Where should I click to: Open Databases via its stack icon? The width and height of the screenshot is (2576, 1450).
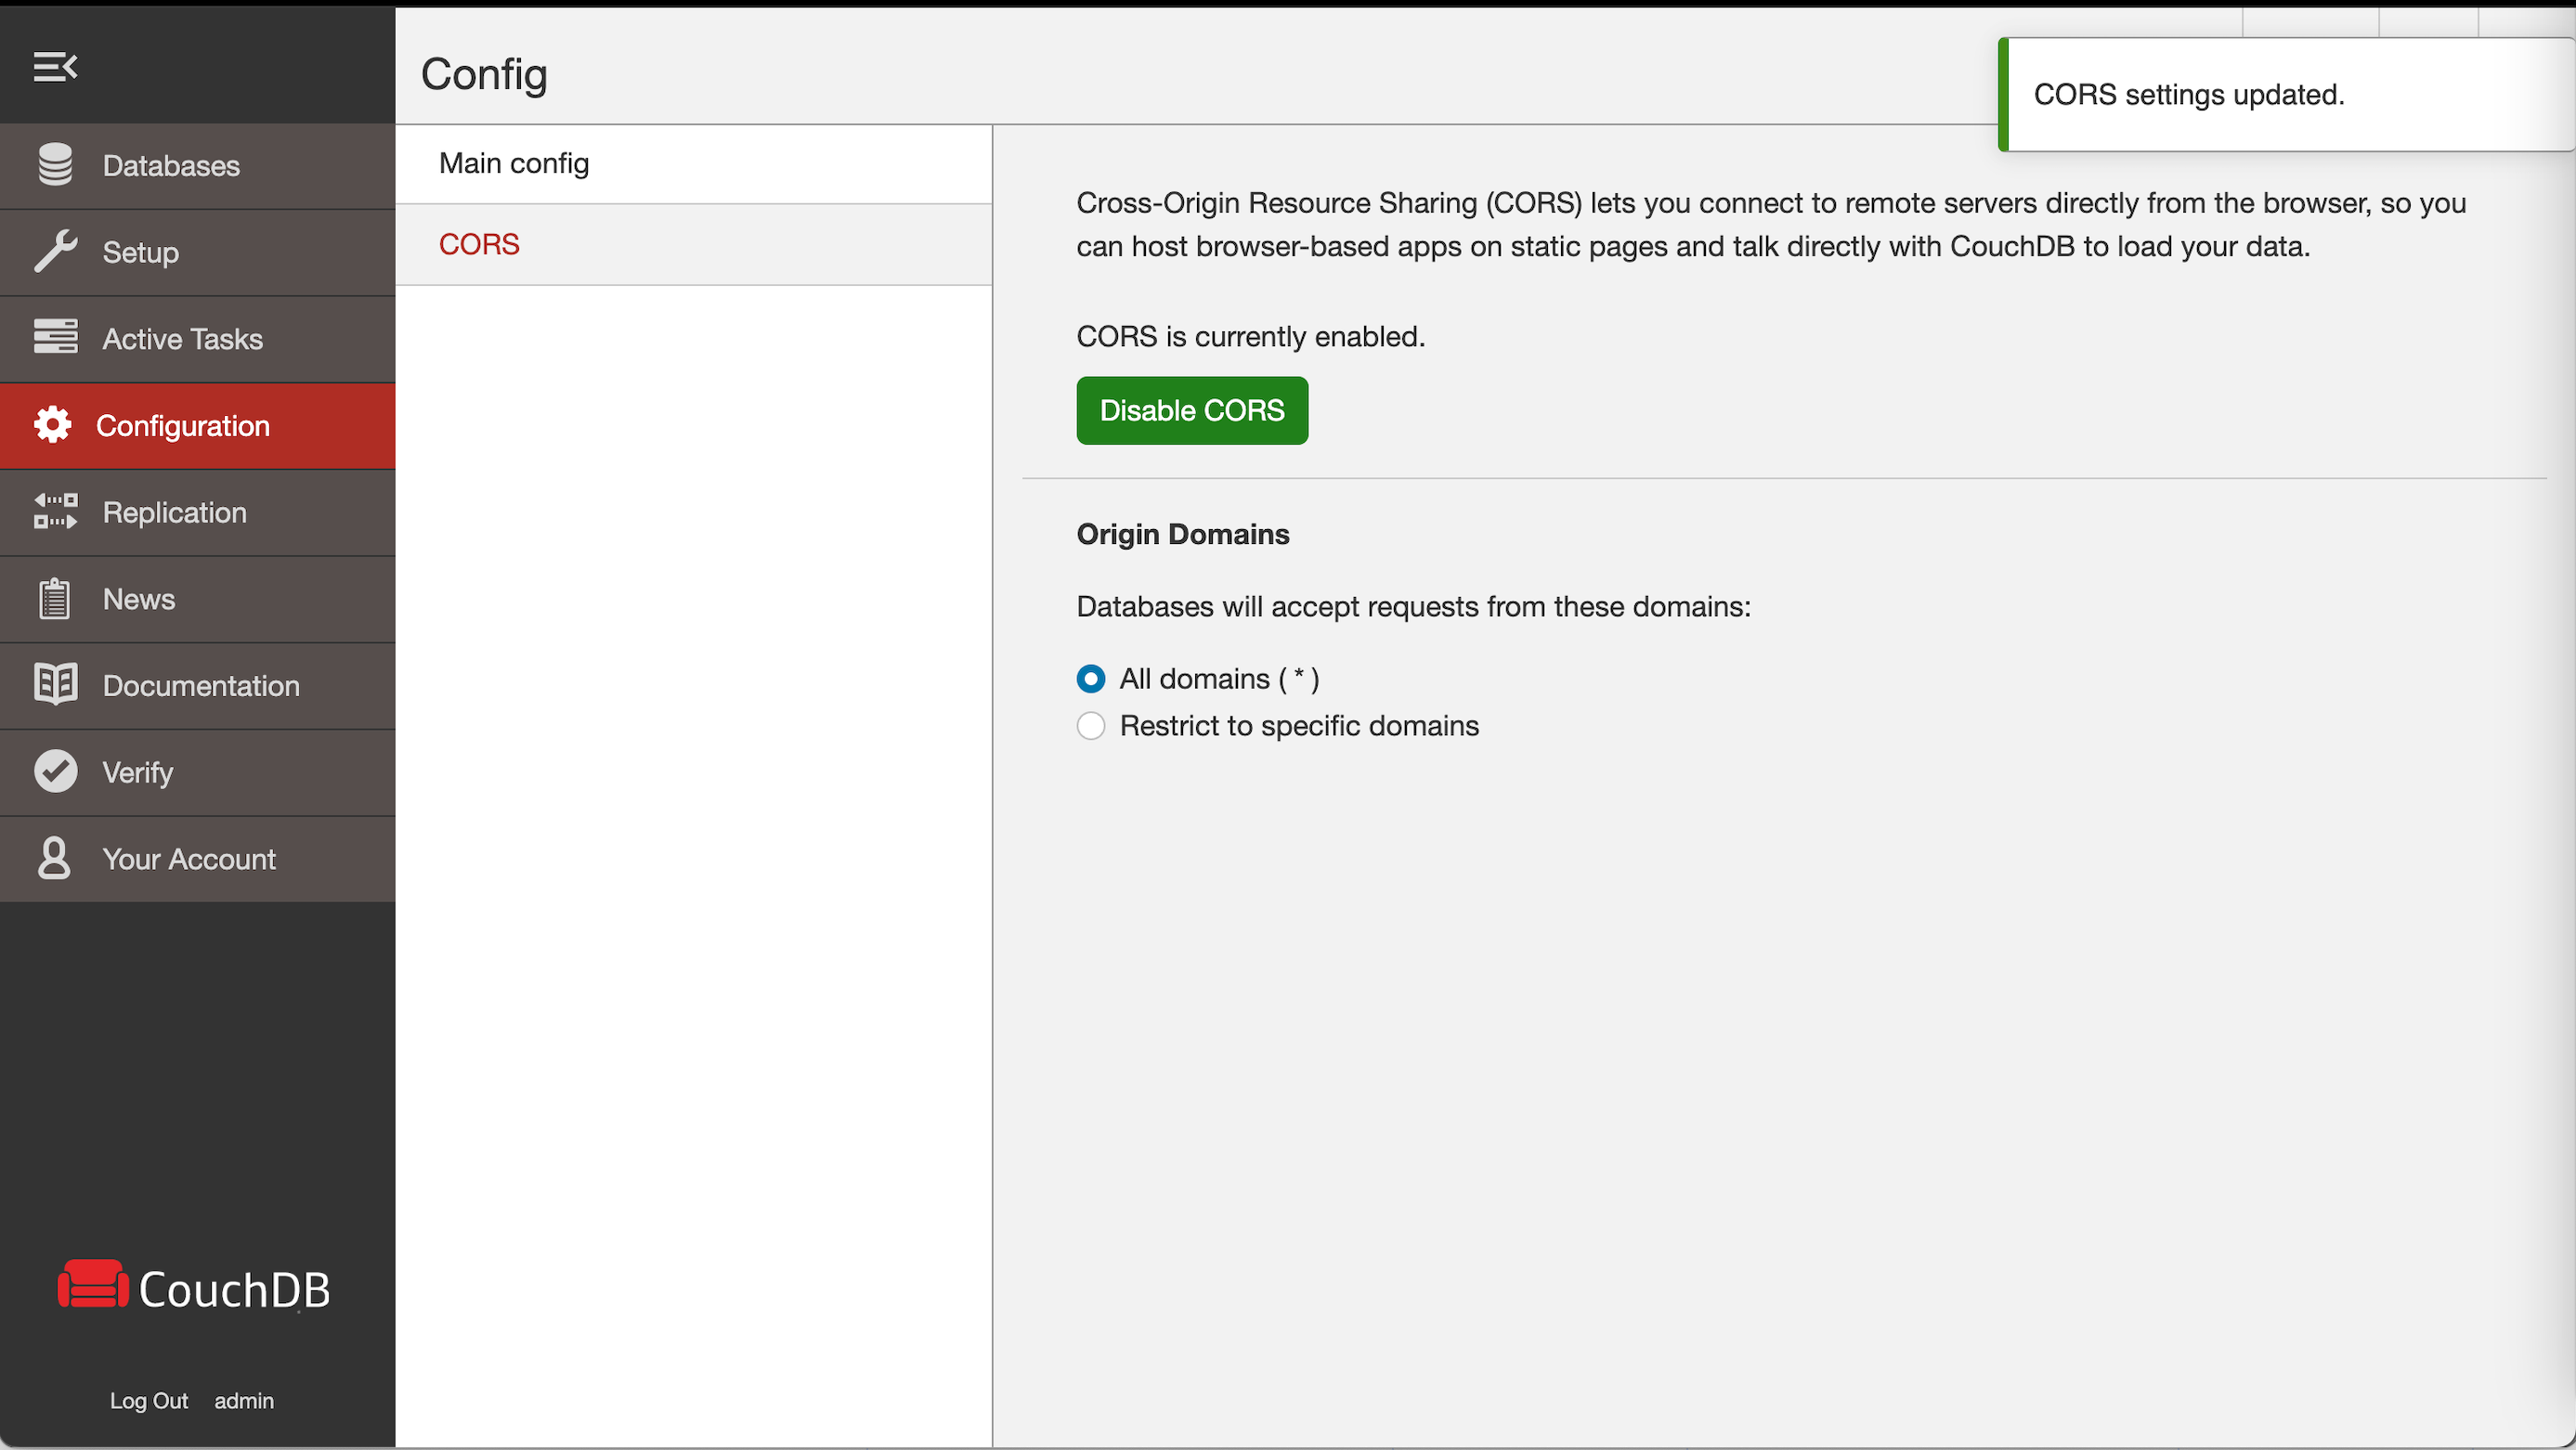coord(55,165)
